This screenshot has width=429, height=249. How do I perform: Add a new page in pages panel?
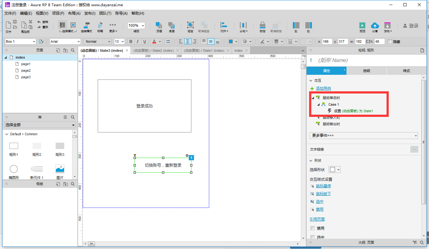pyautogui.click(x=58, y=50)
